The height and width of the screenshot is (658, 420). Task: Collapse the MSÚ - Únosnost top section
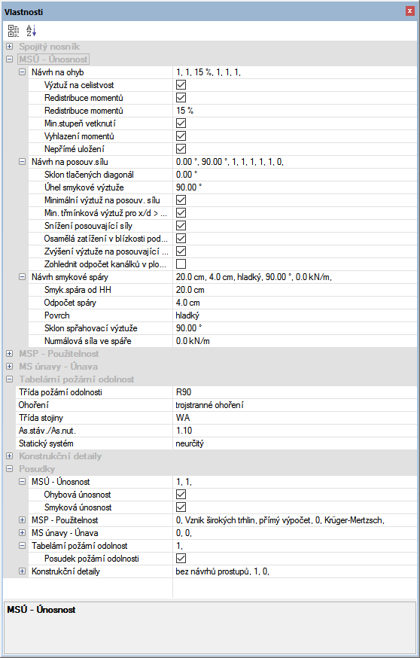pos(10,59)
